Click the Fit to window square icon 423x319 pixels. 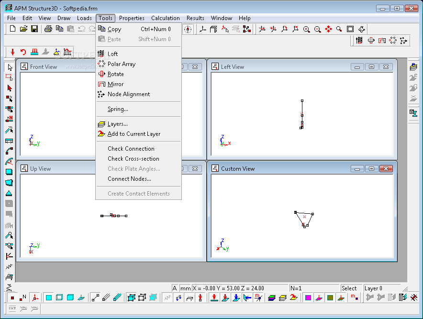click(350, 29)
